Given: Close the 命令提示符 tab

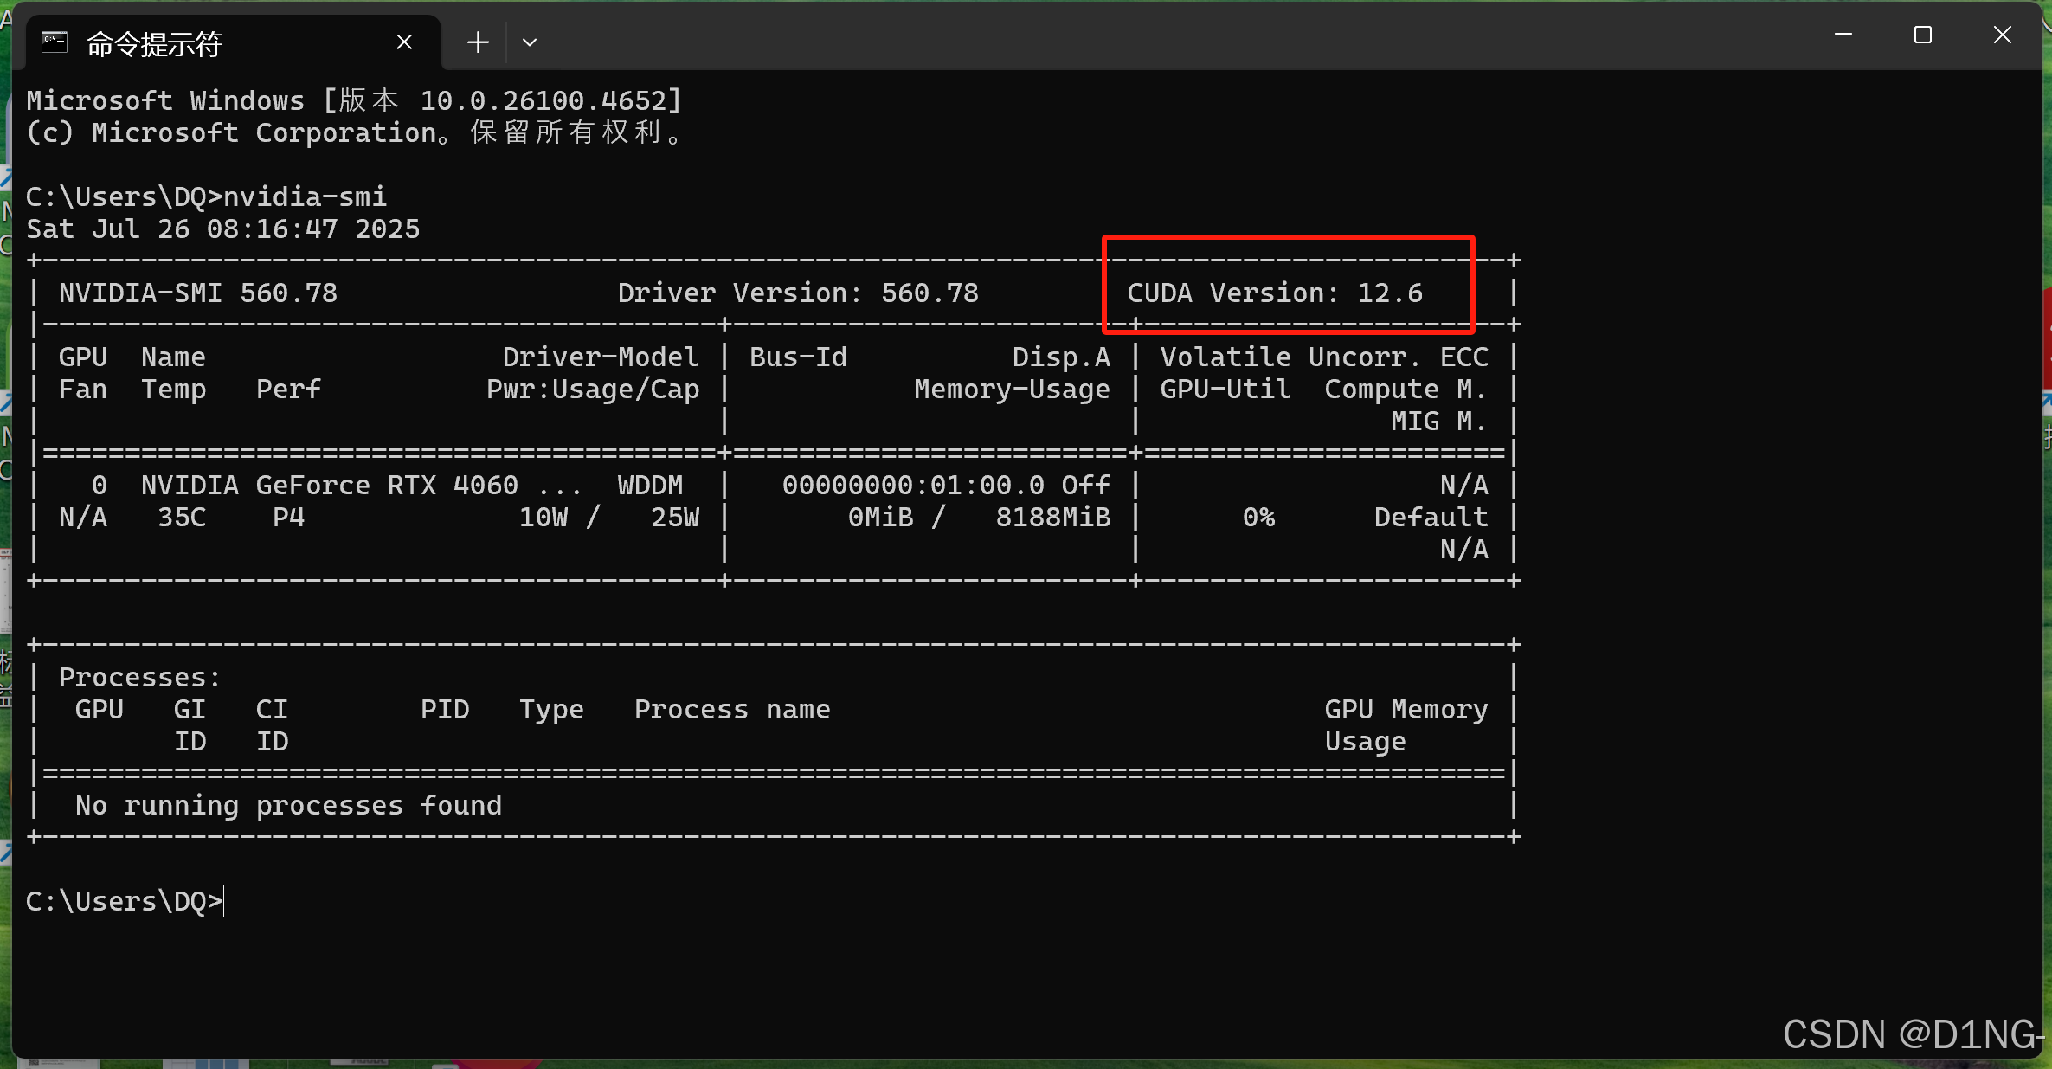Looking at the screenshot, I should point(403,41).
